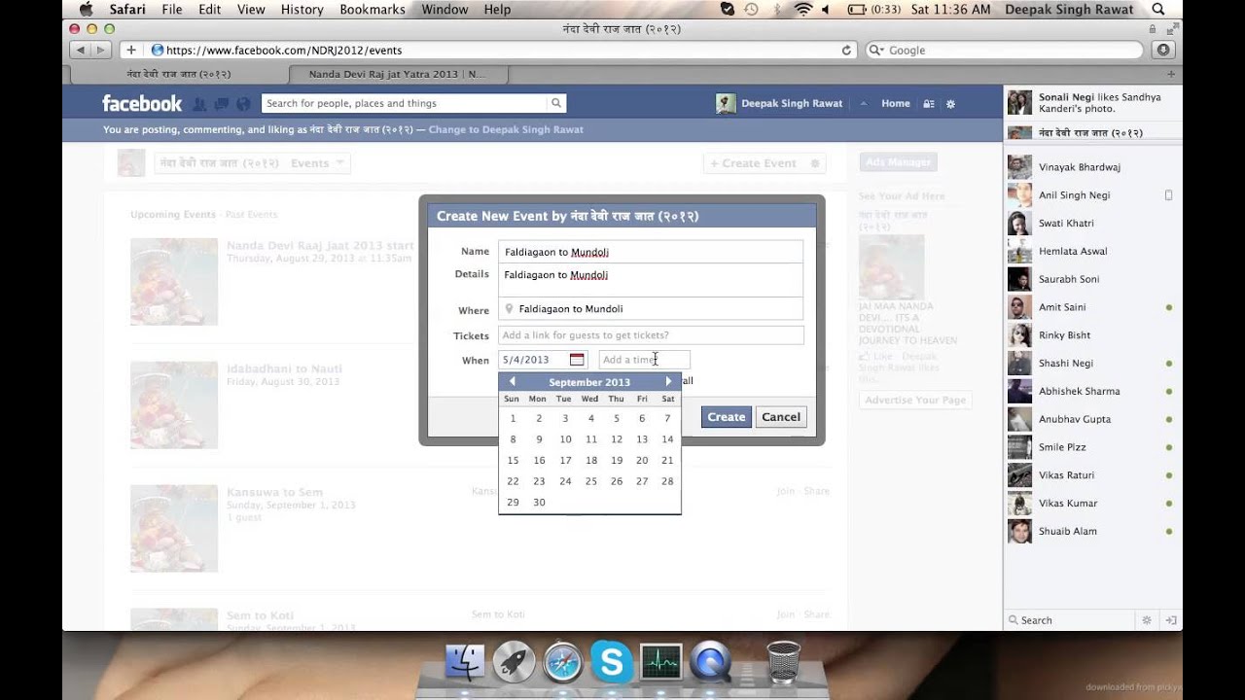1245x700 pixels.
Task: Advance calendar to next month
Action: pos(668,382)
